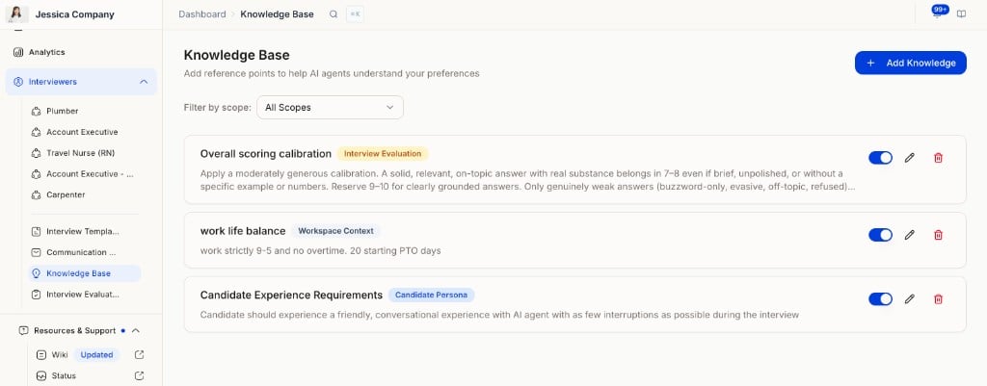Click the Add Knowledge button
The image size is (987, 386).
pyautogui.click(x=910, y=63)
